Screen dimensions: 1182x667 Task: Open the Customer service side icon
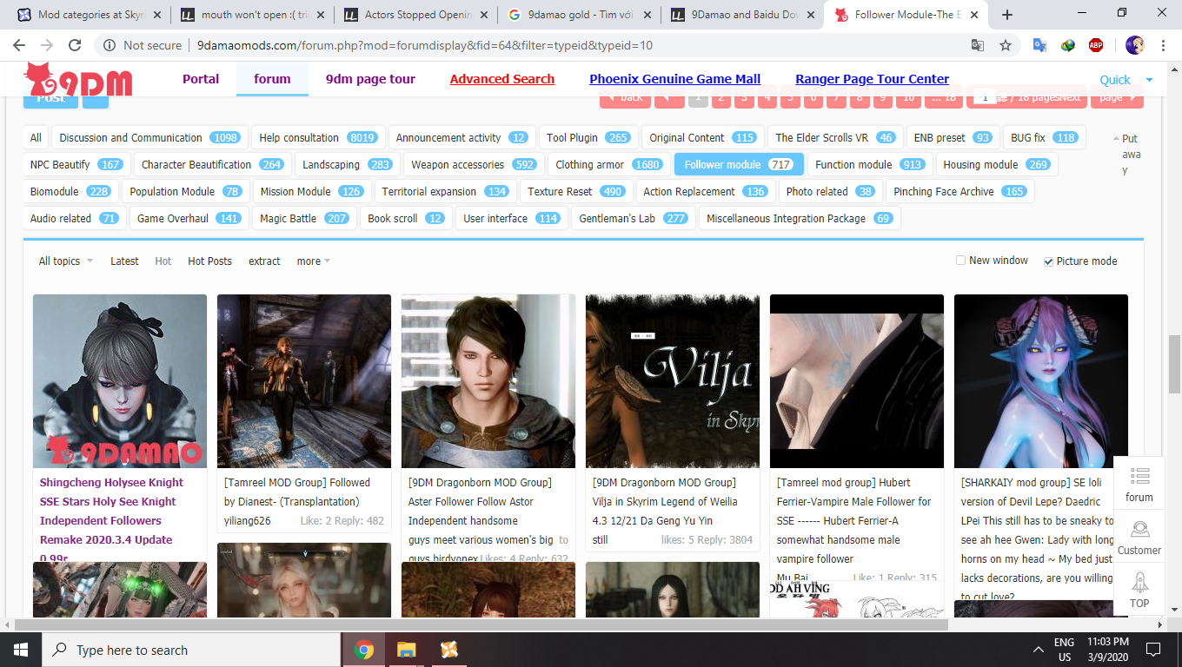[1139, 538]
